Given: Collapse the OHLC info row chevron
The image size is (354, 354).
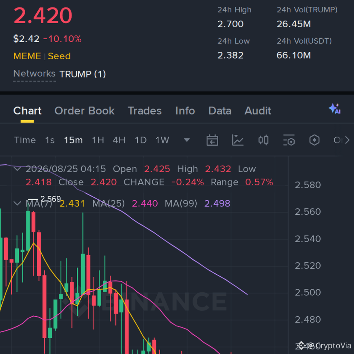Looking at the screenshot, I should (x=17, y=169).
